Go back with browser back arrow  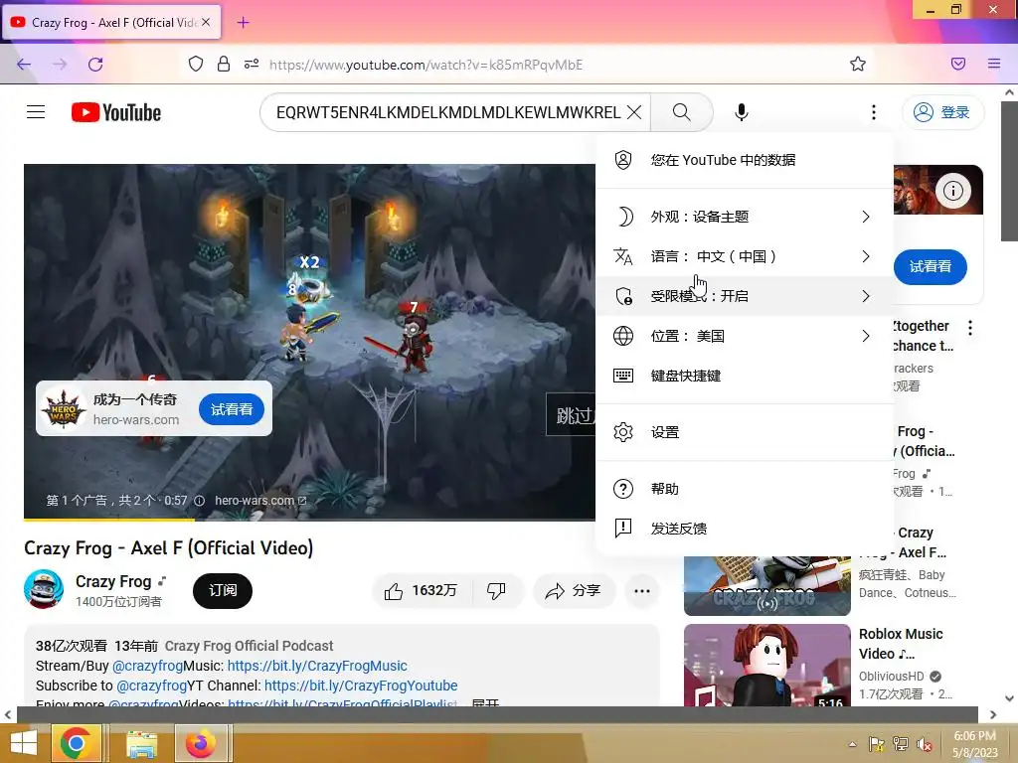(24, 65)
